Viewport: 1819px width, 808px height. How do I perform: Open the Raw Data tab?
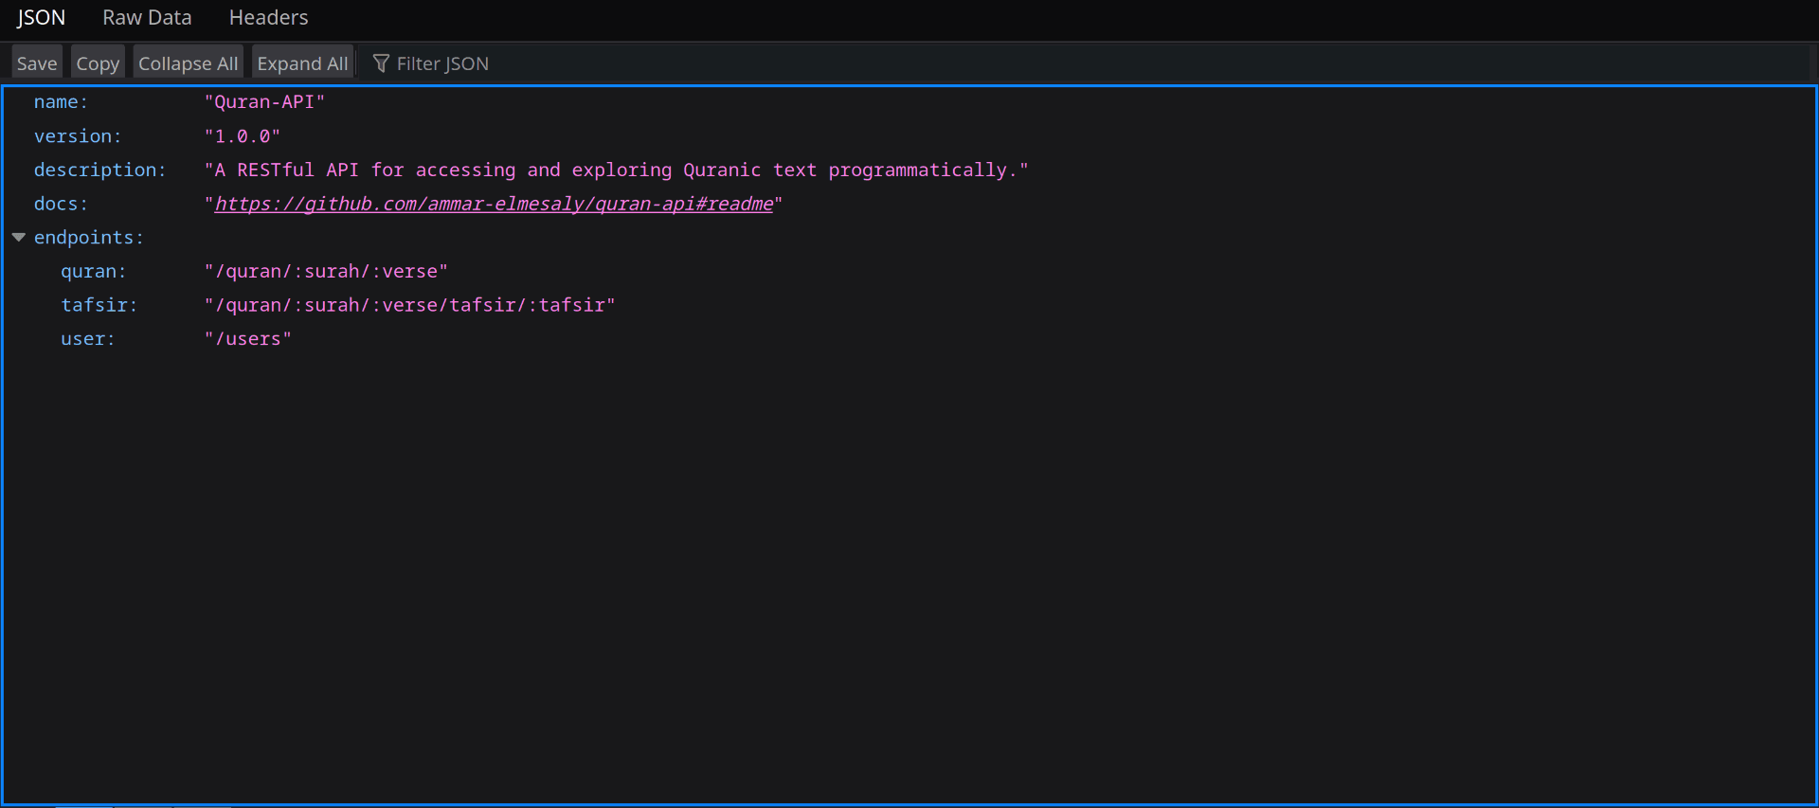147,18
